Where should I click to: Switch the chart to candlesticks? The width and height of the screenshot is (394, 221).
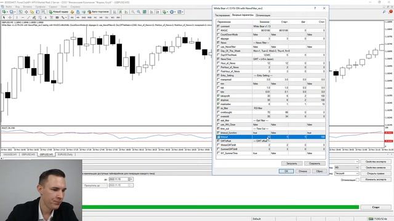coord(121,12)
